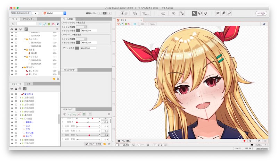Take a canvas snapshot with camera icon
Screen dimensions: 278x162
119,141
